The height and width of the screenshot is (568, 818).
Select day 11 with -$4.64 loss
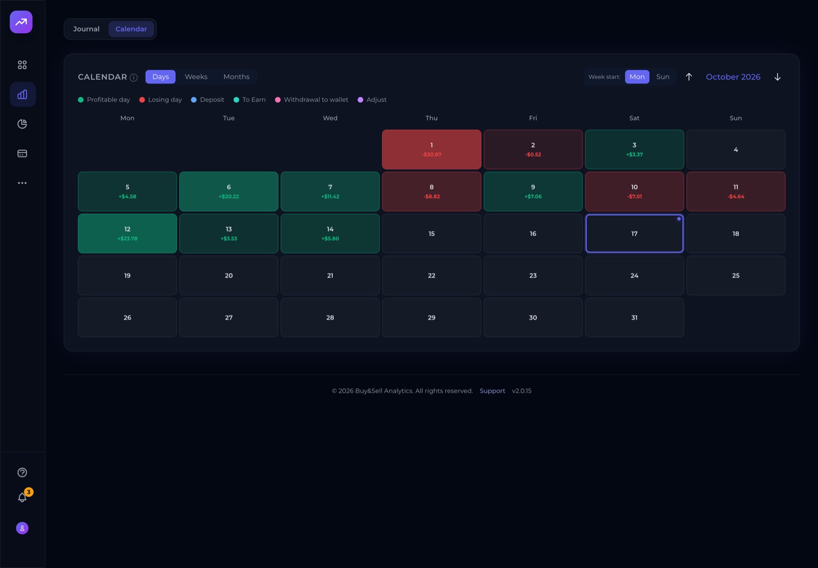point(736,191)
